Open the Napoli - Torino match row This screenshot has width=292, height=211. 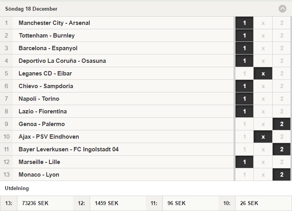[117, 99]
